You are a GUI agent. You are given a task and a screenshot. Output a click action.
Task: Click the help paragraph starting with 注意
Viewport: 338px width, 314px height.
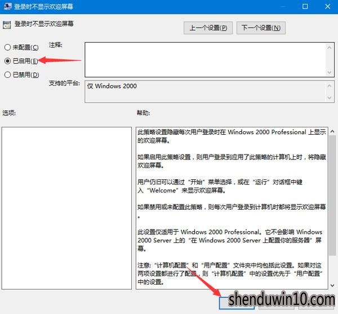pos(230,273)
